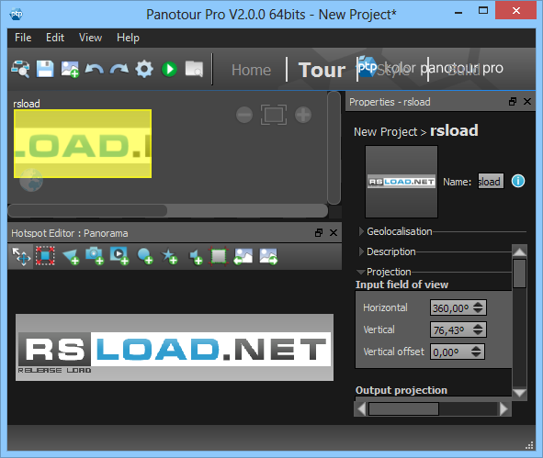Open the File menu
This screenshot has width=543, height=458.
23,38
